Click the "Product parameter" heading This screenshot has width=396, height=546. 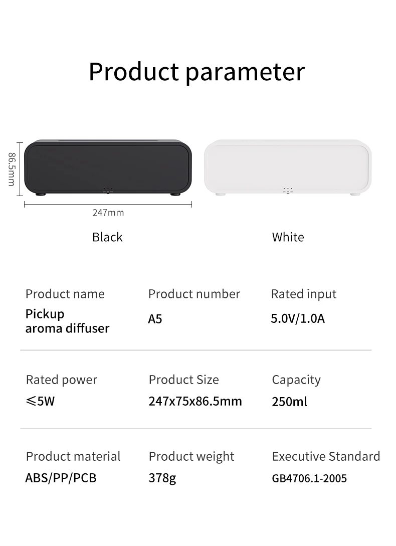tap(196, 72)
